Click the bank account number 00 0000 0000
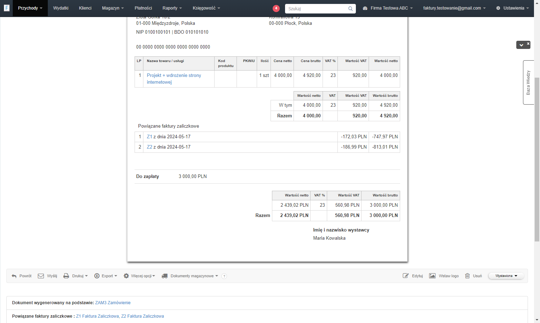This screenshot has height=323, width=540. (173, 47)
